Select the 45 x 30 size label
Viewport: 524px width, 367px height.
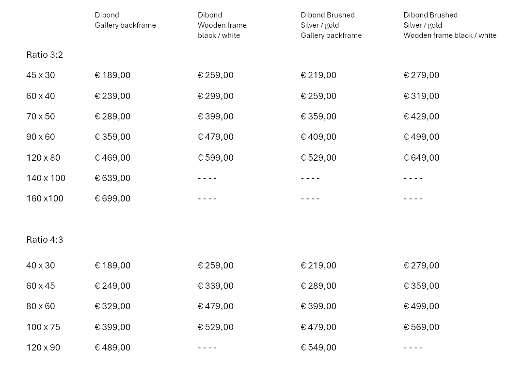coord(41,75)
